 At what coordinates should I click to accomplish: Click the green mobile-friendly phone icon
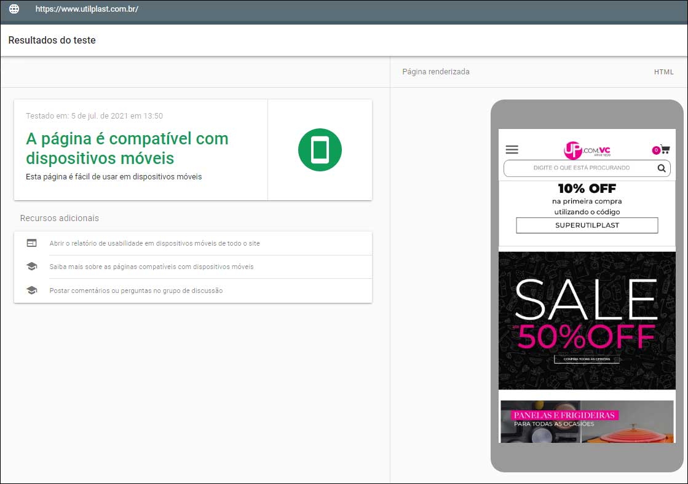(x=320, y=150)
